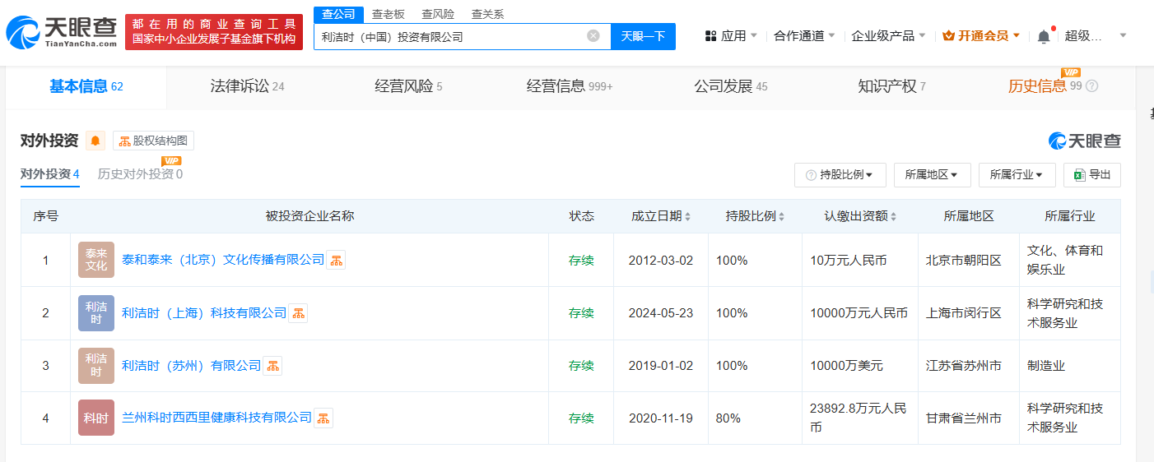Click the 导出 export button
Image resolution: width=1154 pixels, height=462 pixels.
[1092, 175]
